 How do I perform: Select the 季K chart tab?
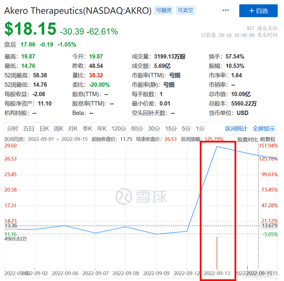pos(87,129)
